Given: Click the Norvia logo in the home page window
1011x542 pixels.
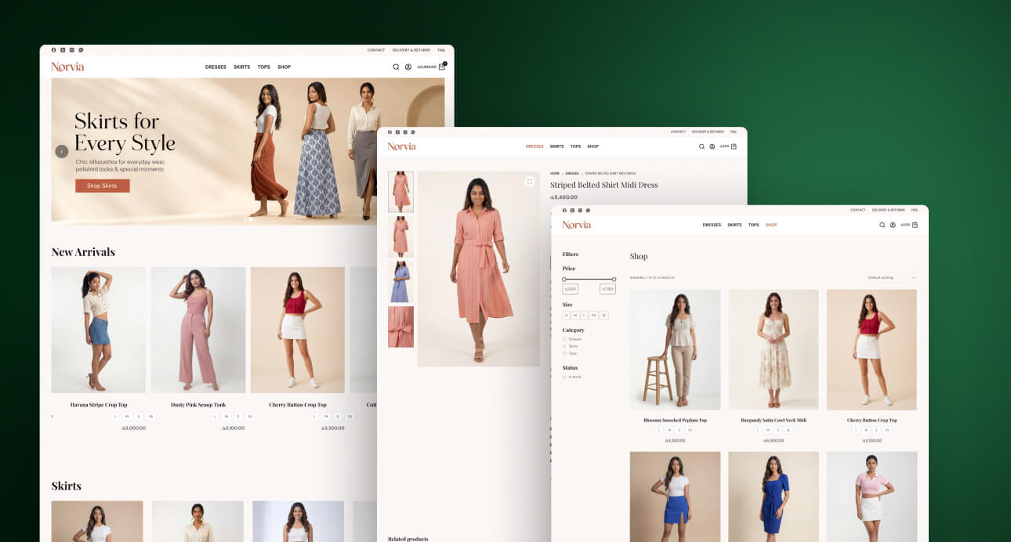Looking at the screenshot, I should point(67,67).
